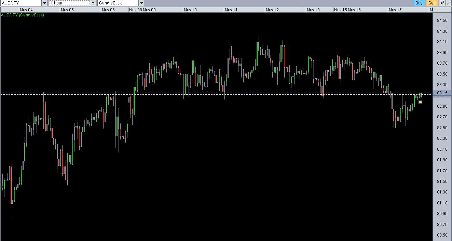Select the draw line tool icon
Screen dimensions: 452x241
point(448,3)
